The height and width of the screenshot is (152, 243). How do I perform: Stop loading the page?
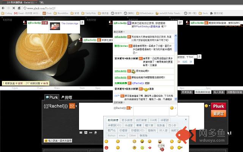pos(14,8)
